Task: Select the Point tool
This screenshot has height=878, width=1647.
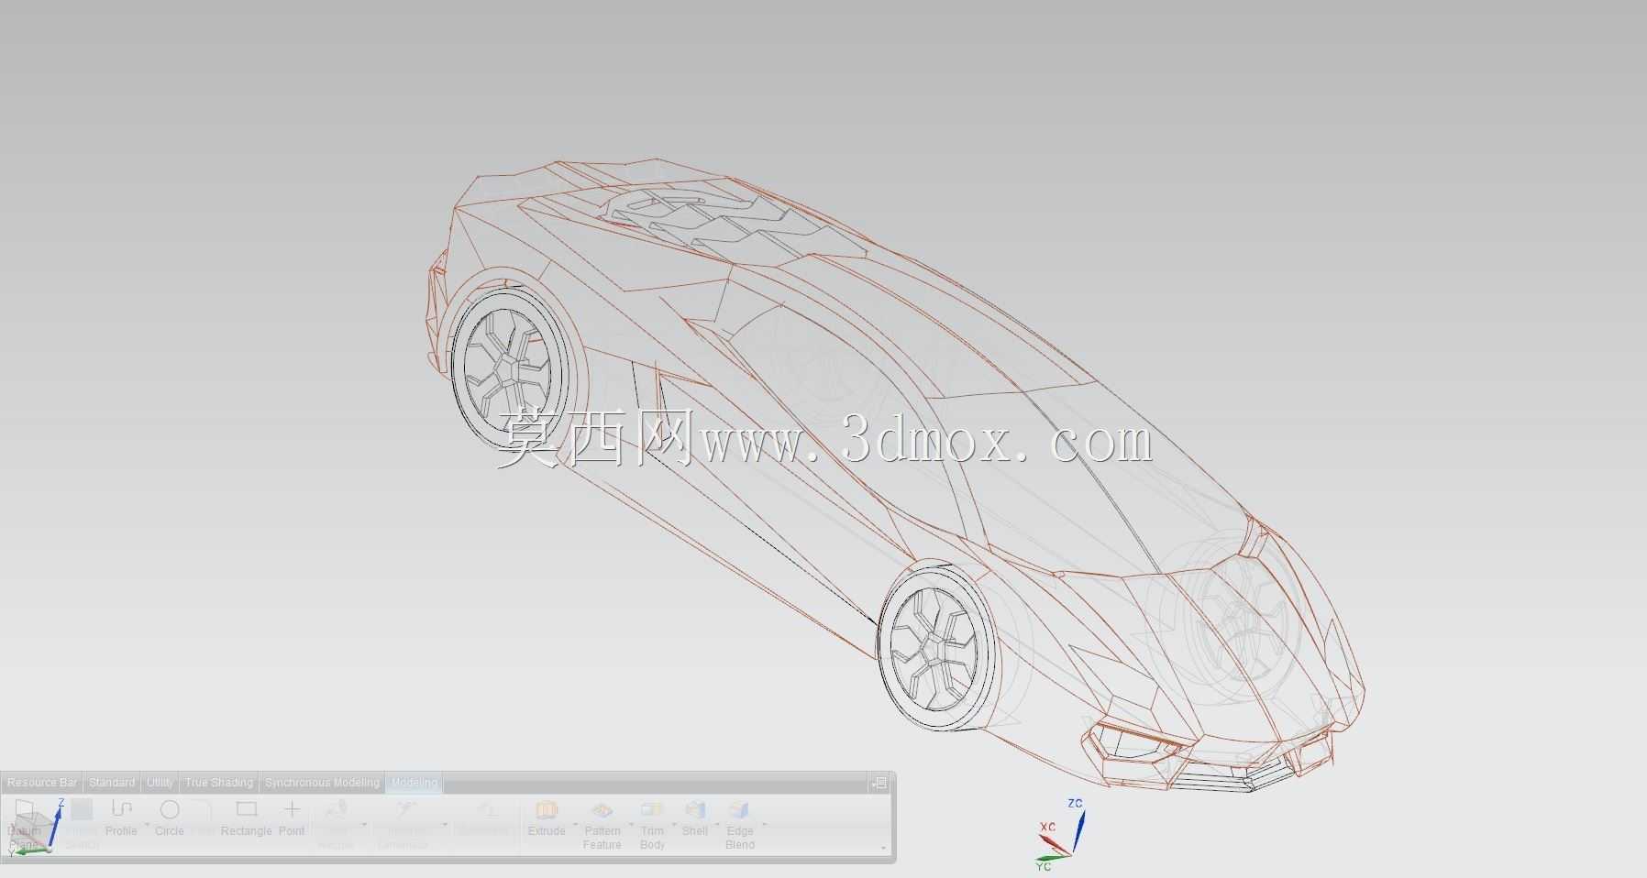Action: pos(292,818)
